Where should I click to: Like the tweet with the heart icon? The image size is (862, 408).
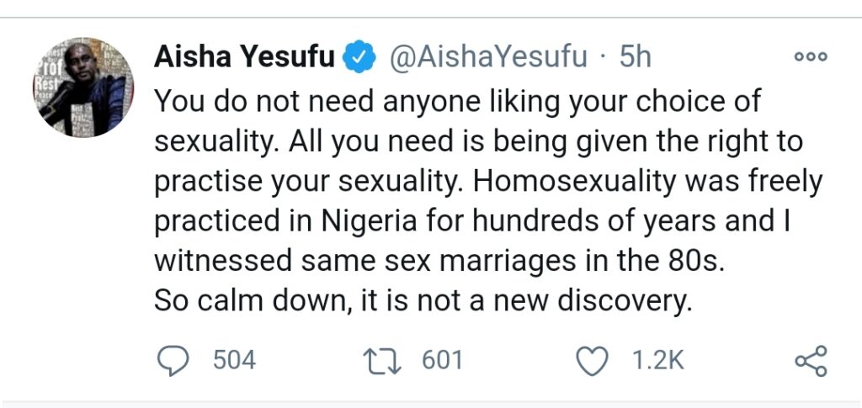592,362
